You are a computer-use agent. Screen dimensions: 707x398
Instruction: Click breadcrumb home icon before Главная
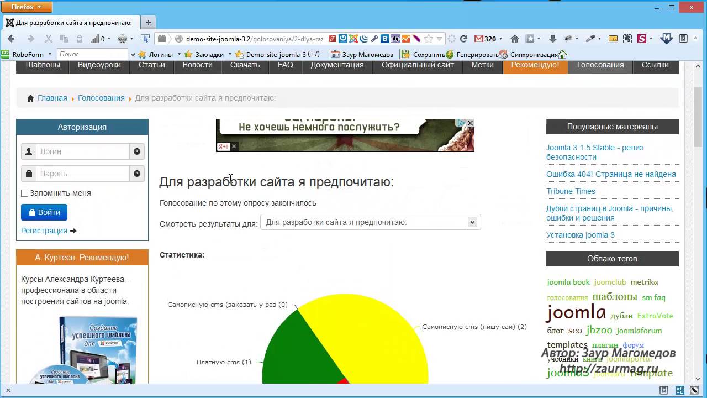coord(30,98)
